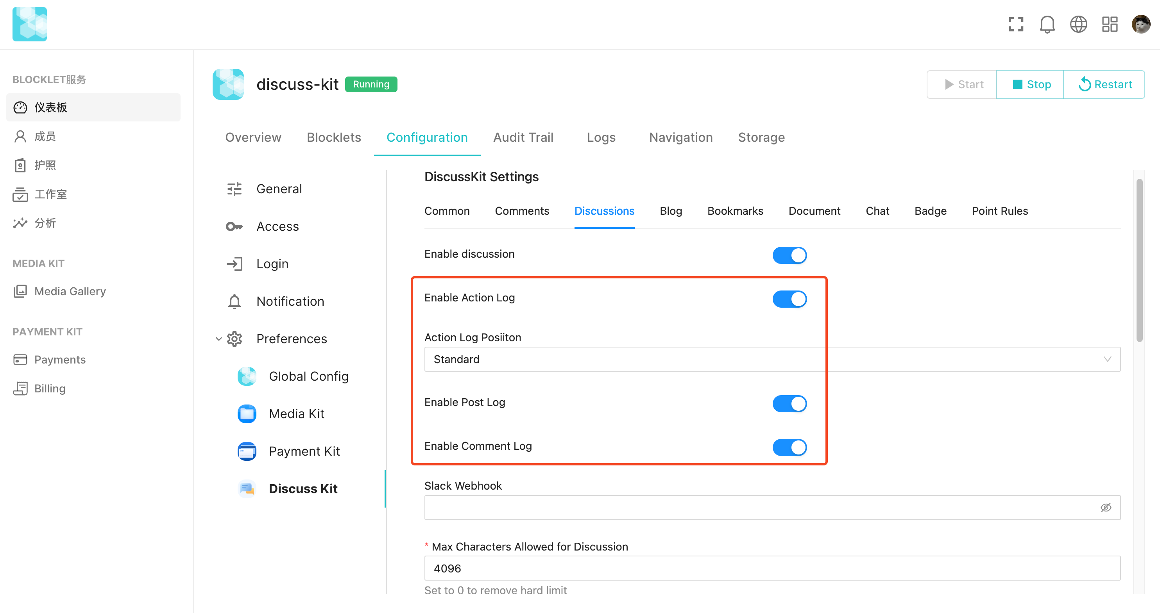Image resolution: width=1160 pixels, height=613 pixels.
Task: Click the fullscreen icon in header
Action: point(1016,24)
